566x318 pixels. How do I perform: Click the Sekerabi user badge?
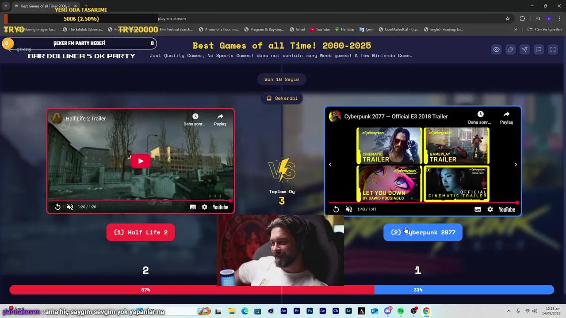point(282,98)
